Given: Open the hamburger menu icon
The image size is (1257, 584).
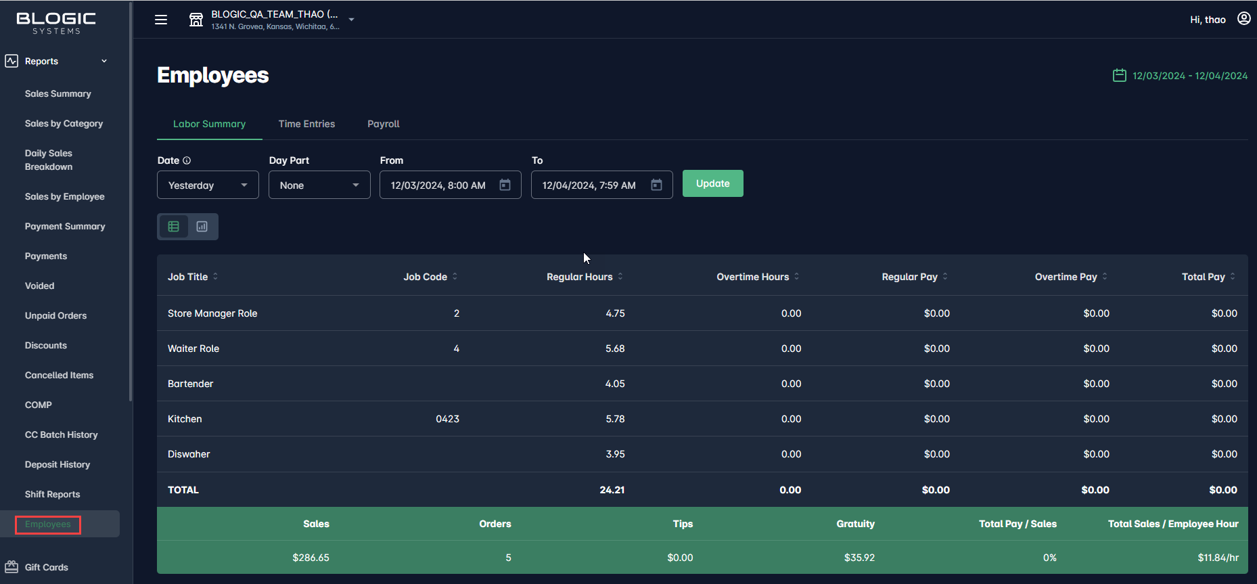Looking at the screenshot, I should point(161,20).
